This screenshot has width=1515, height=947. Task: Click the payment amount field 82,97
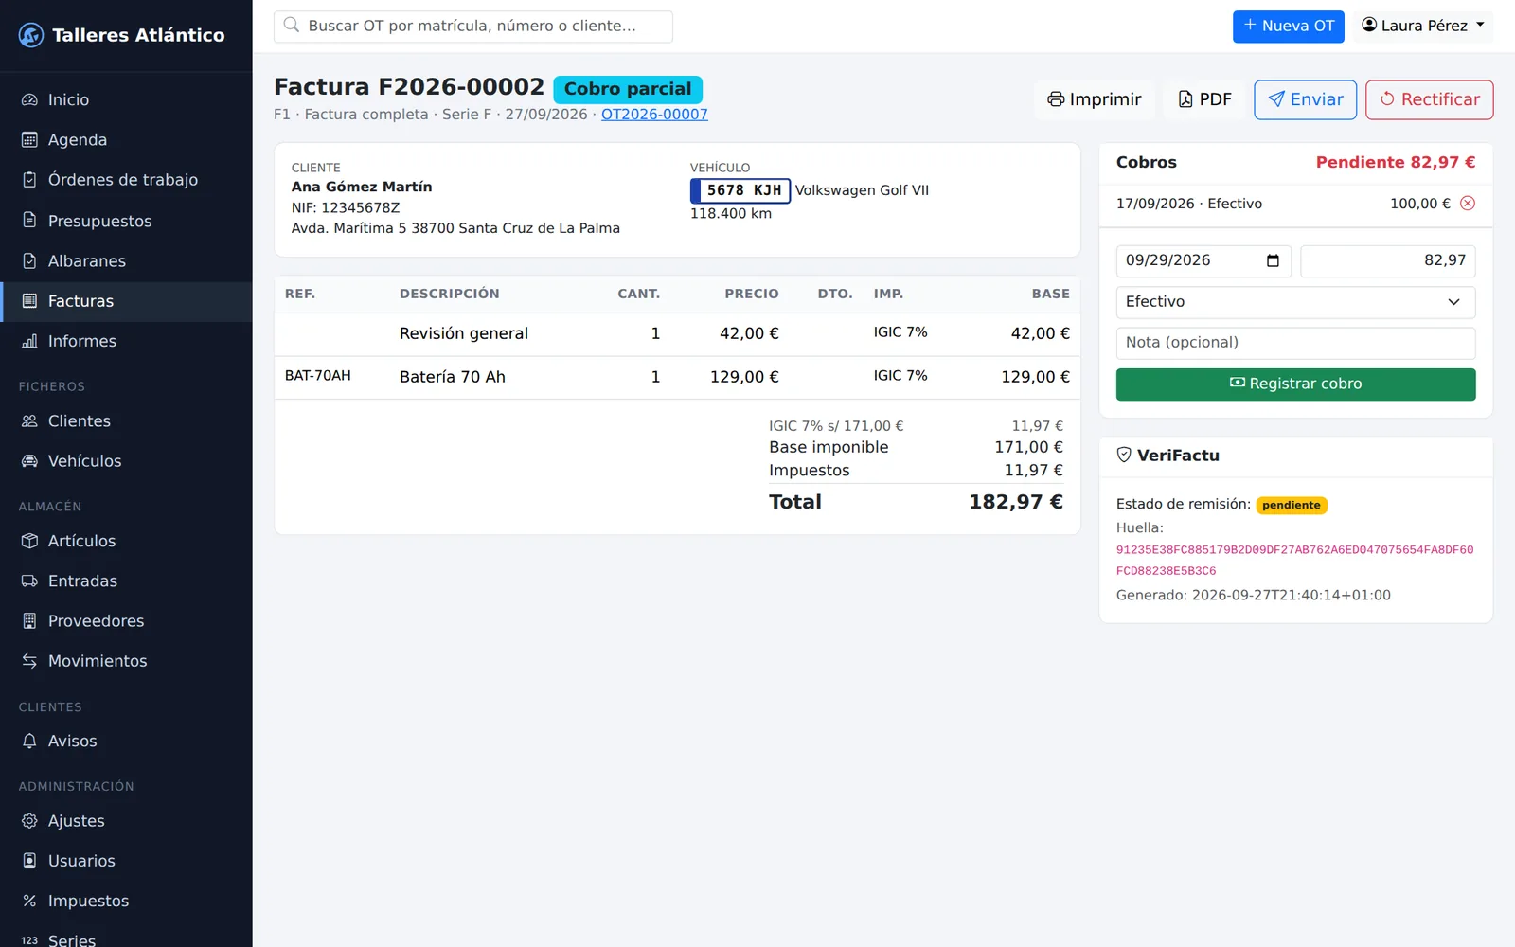(1388, 260)
